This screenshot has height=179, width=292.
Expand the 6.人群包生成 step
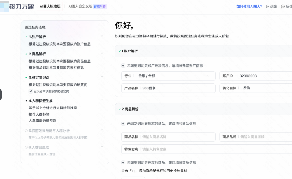[x=102, y=147]
